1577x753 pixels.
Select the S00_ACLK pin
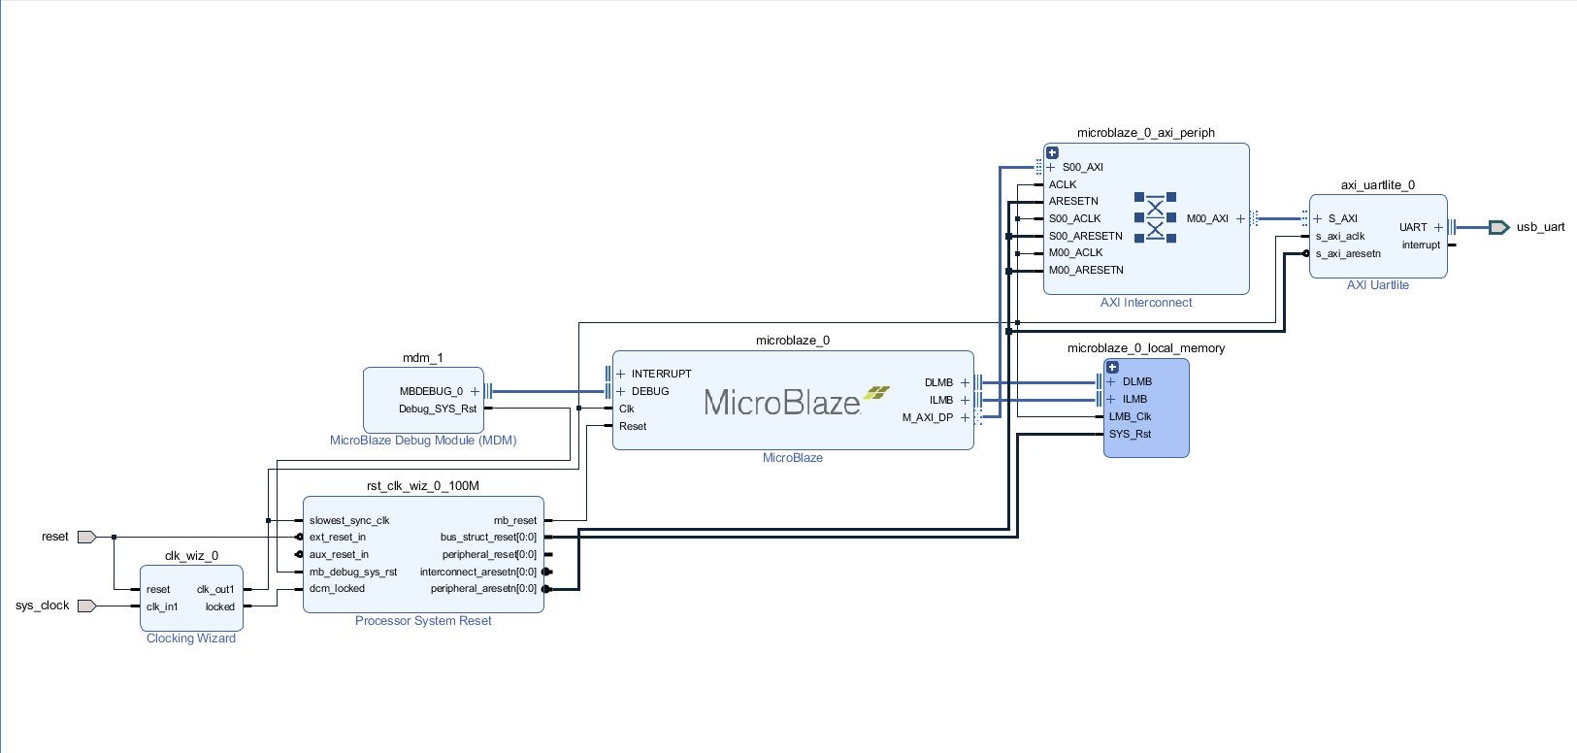pos(1075,218)
